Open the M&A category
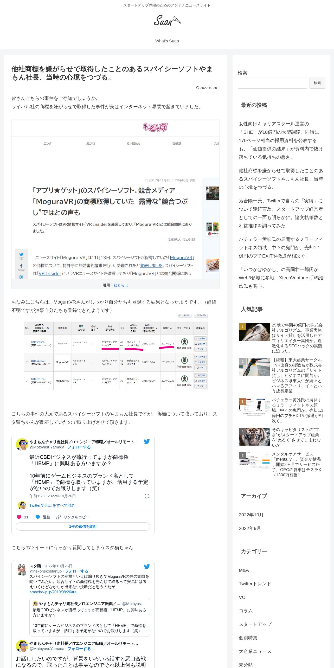The width and height of the screenshot is (334, 668). tap(244, 570)
